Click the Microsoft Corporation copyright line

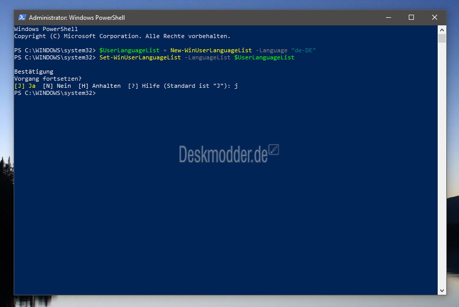122,36
